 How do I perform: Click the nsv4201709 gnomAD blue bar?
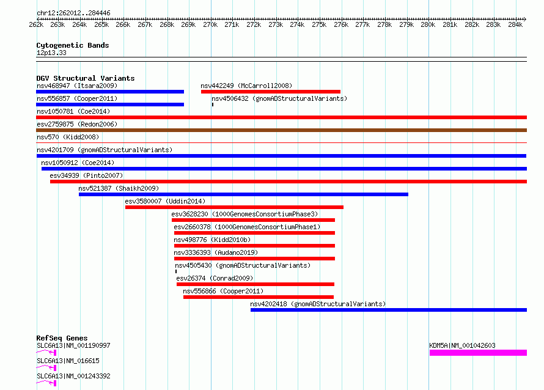pyautogui.click(x=281, y=156)
